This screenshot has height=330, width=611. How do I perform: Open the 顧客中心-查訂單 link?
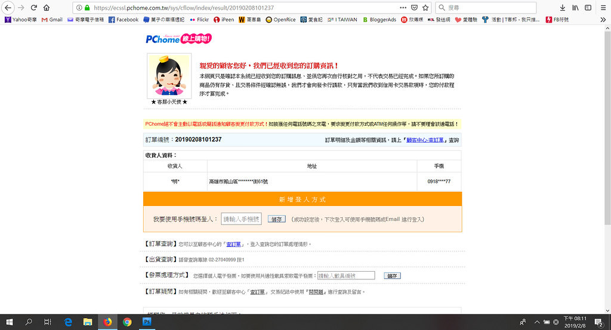pyautogui.click(x=425, y=140)
